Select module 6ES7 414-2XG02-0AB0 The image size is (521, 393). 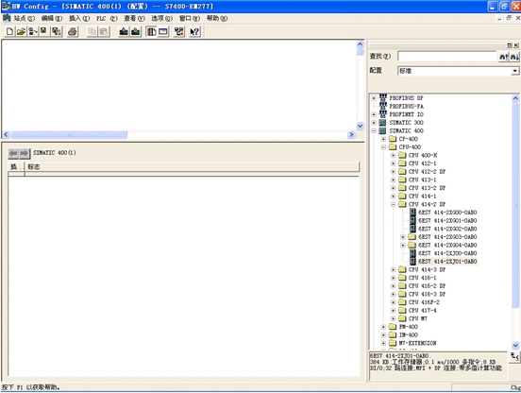(447, 229)
